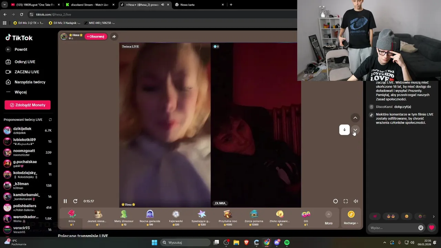Click the white download arrow button
The height and width of the screenshot is (248, 441).
[x=344, y=130]
